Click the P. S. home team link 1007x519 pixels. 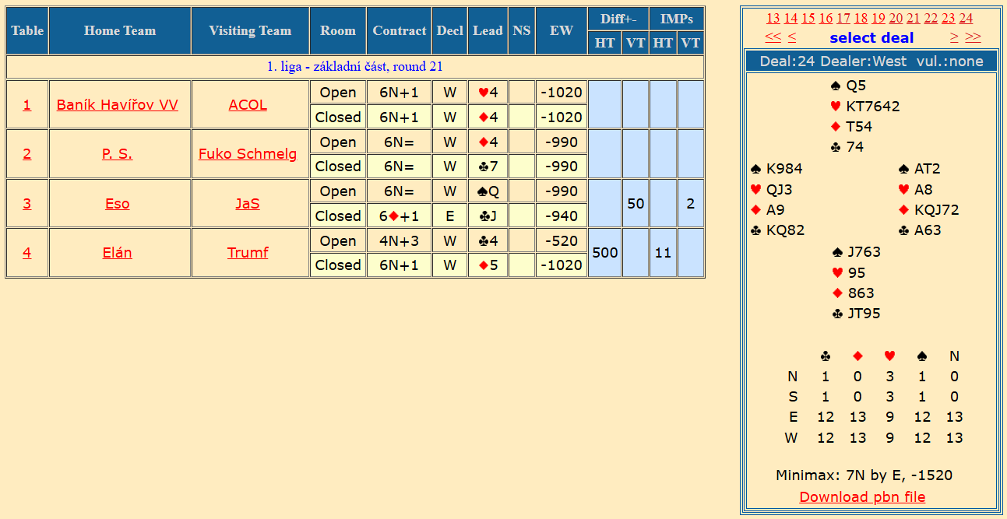[118, 153]
